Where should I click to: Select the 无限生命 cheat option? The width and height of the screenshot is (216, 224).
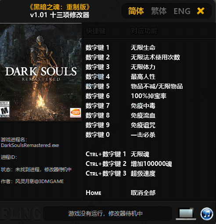coord(143,48)
